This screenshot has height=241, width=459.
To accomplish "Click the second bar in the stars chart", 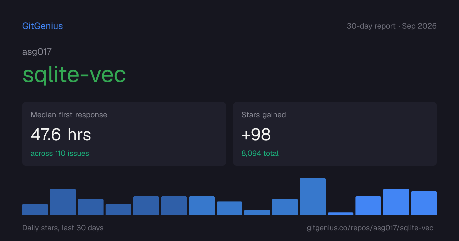I will 63,202.
